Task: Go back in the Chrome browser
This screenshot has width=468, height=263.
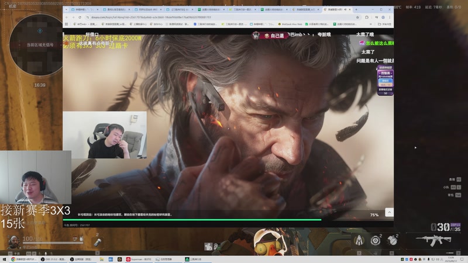Action: [x=67, y=18]
